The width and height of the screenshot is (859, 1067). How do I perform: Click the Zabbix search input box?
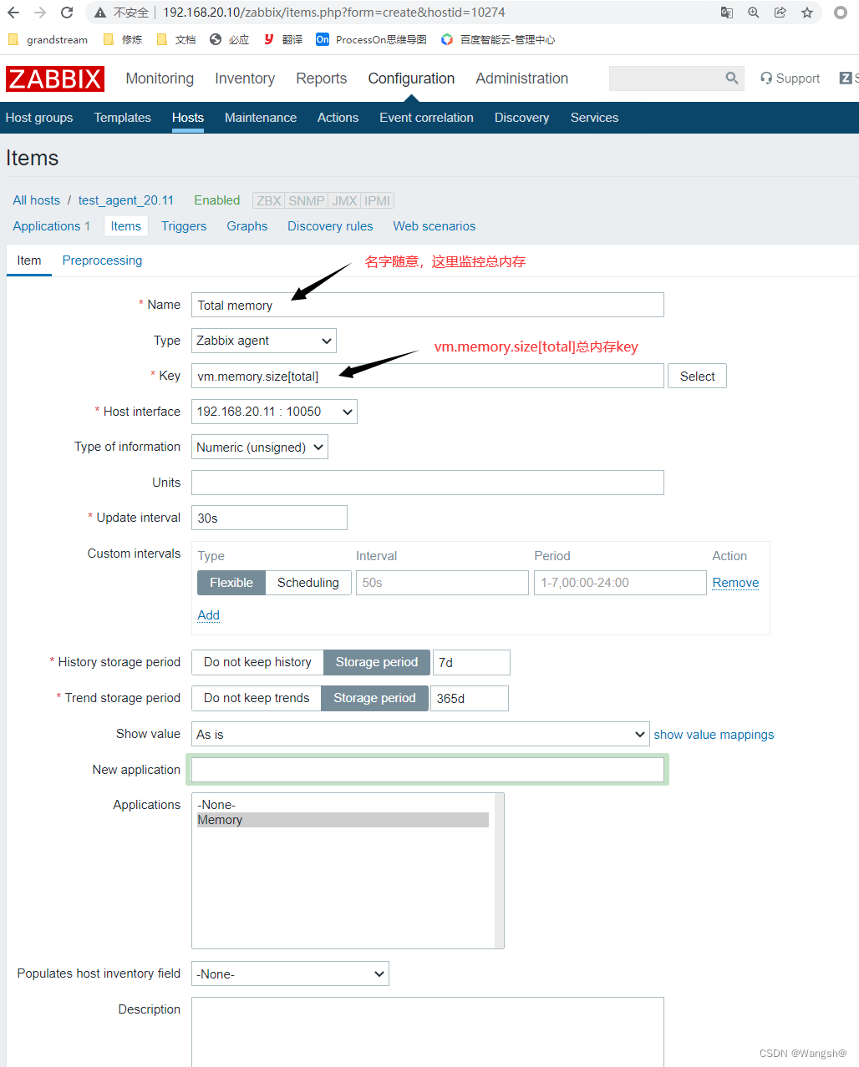(667, 78)
